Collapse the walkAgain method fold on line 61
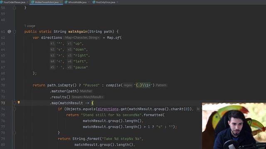The image size is (266, 149). 15,31
